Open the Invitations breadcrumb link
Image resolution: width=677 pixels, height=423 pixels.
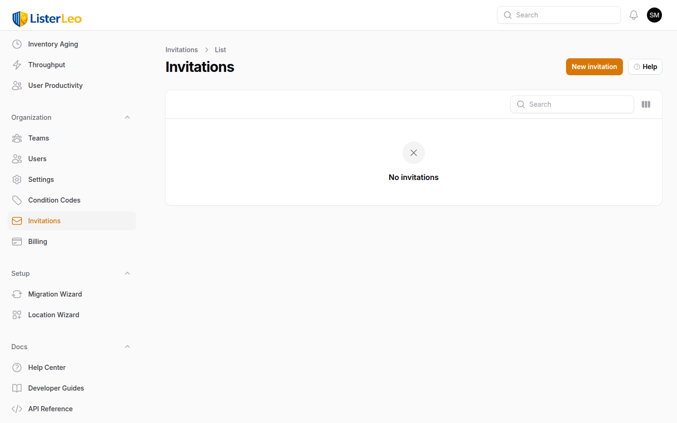[181, 49]
